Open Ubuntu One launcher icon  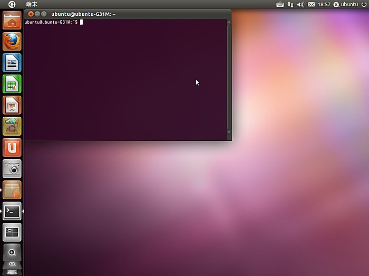(12, 147)
